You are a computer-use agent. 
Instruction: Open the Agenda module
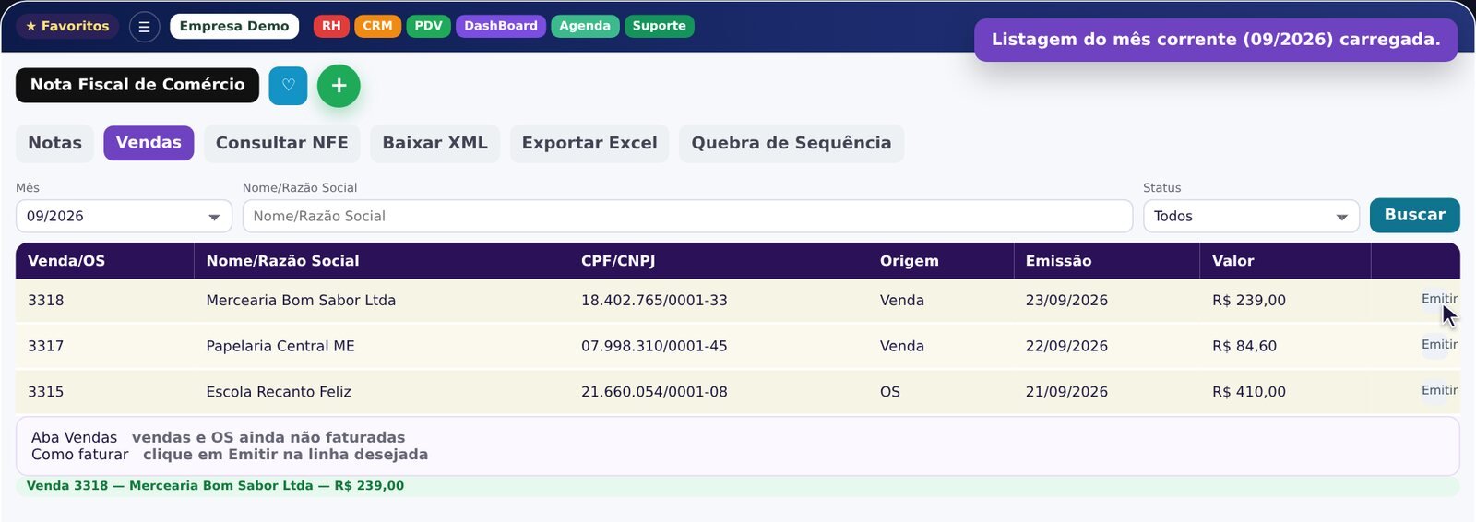click(x=585, y=26)
